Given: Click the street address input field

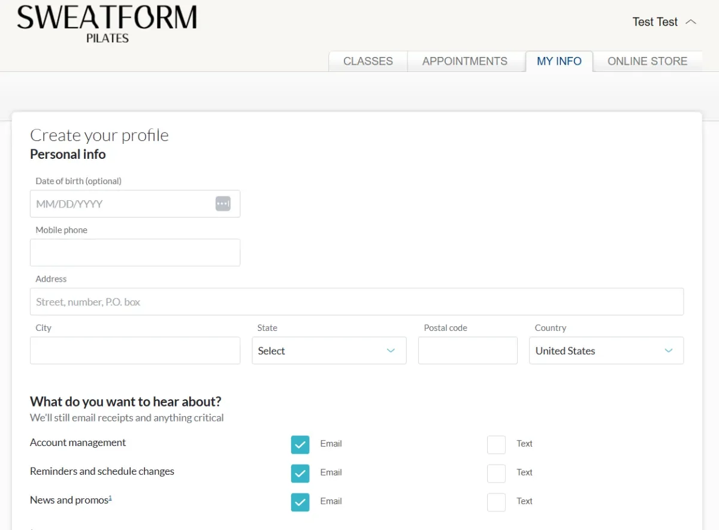Looking at the screenshot, I should coord(357,301).
